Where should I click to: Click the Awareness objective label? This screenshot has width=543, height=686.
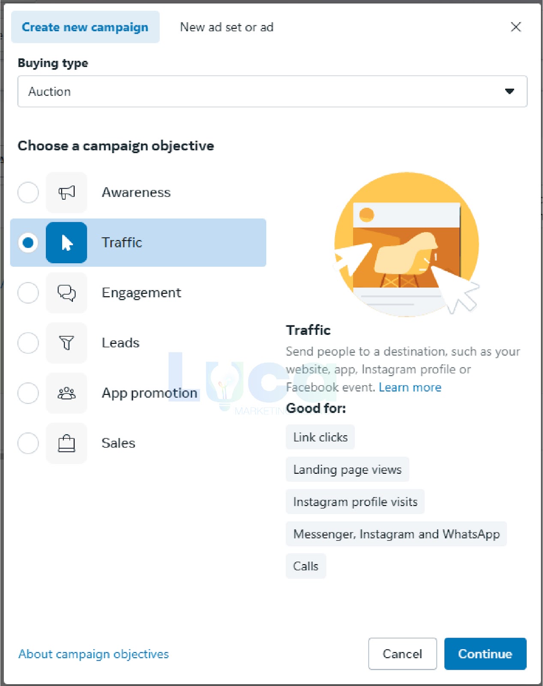(136, 193)
